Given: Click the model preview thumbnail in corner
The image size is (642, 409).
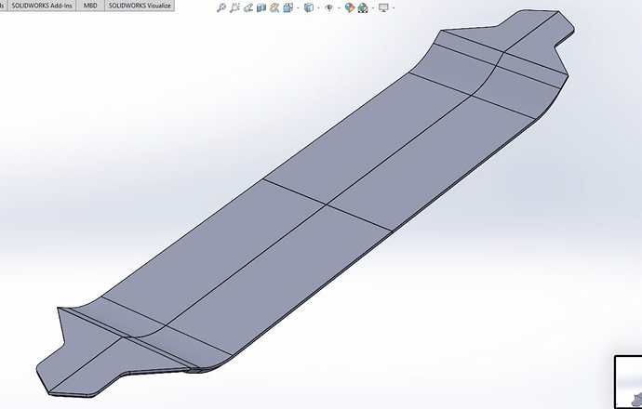Looking at the screenshot, I should 628,383.
